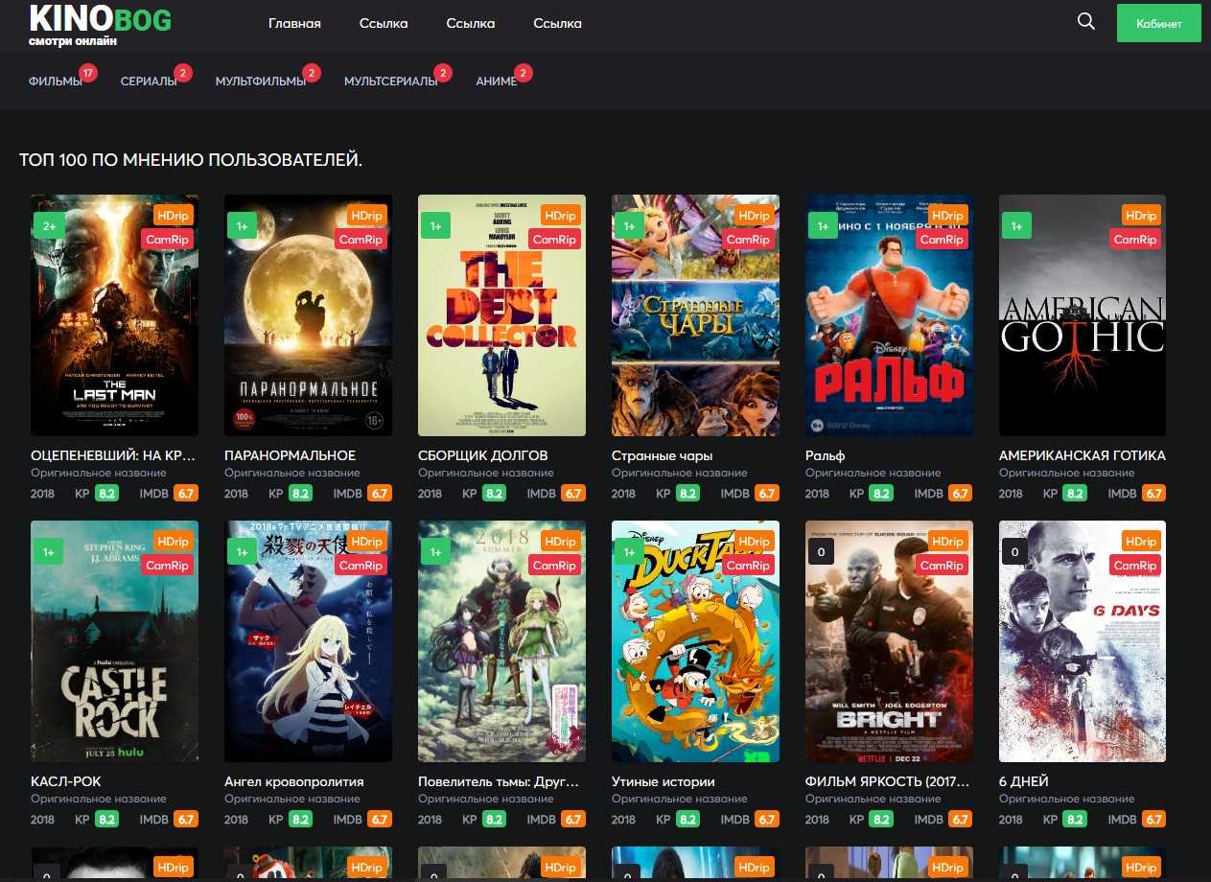Open the ПАРАНОРМАЛЬНОЕ moon poster

[x=308, y=315]
